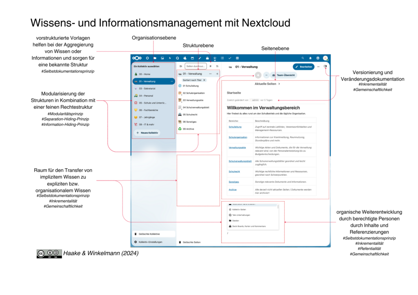
Task: Click the filter icon right of page search
Action: (x=210, y=66)
